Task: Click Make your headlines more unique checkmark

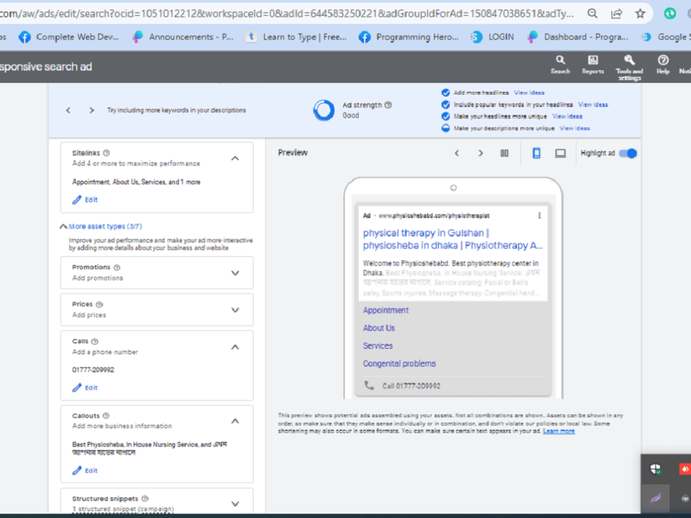Action: pos(446,116)
